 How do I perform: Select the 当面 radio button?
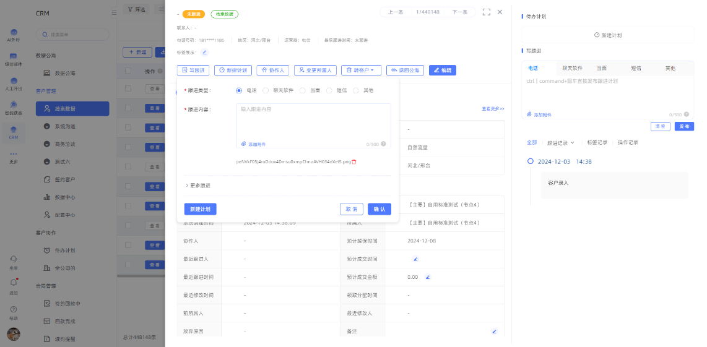[303, 90]
